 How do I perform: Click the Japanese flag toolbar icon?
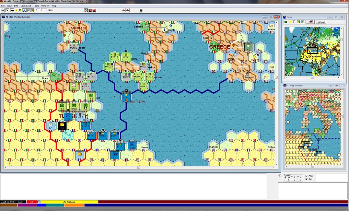click(94, 10)
